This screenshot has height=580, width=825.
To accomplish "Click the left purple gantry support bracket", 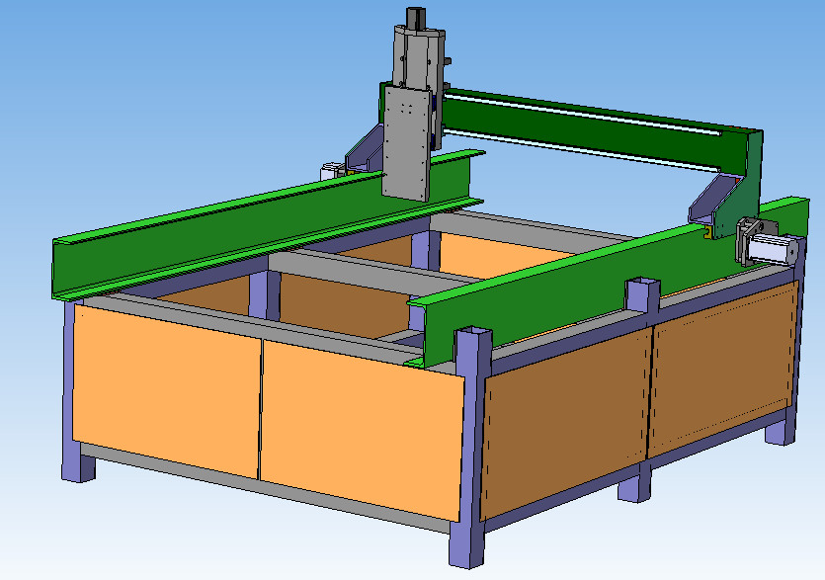I will [365, 149].
